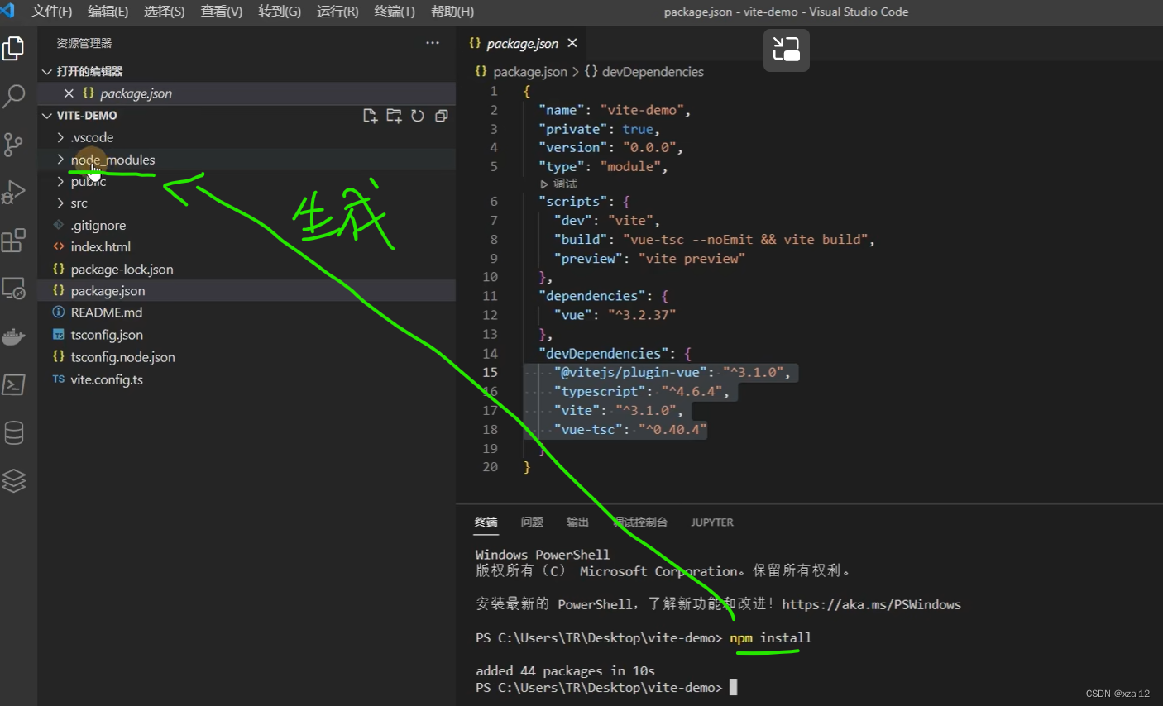Switch to the Output panel tab
1163x706 pixels.
(577, 522)
